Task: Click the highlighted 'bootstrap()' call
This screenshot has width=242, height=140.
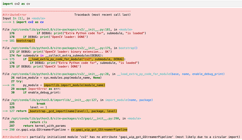Action: point(26,40)
